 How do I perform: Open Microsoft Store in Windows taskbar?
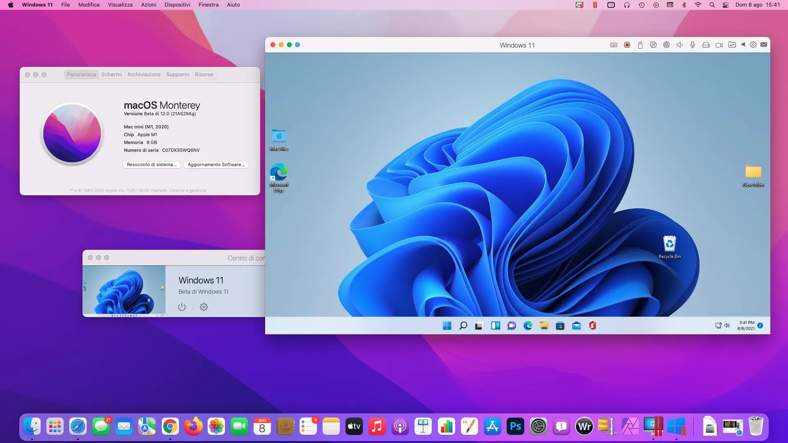tap(560, 326)
